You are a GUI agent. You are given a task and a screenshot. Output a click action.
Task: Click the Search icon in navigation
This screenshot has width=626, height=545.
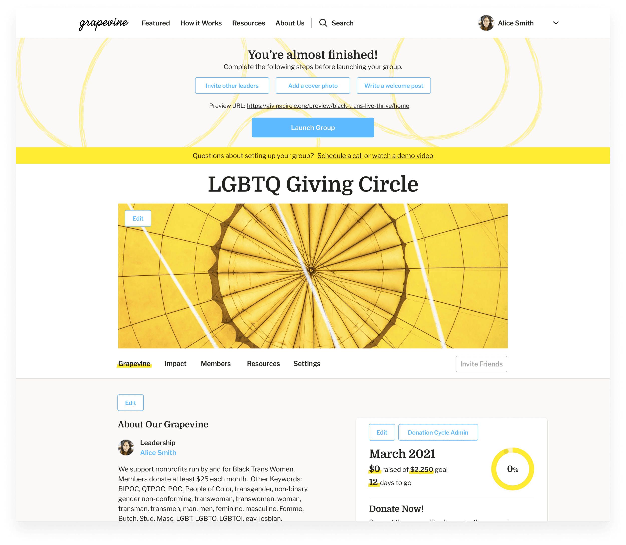coord(322,22)
